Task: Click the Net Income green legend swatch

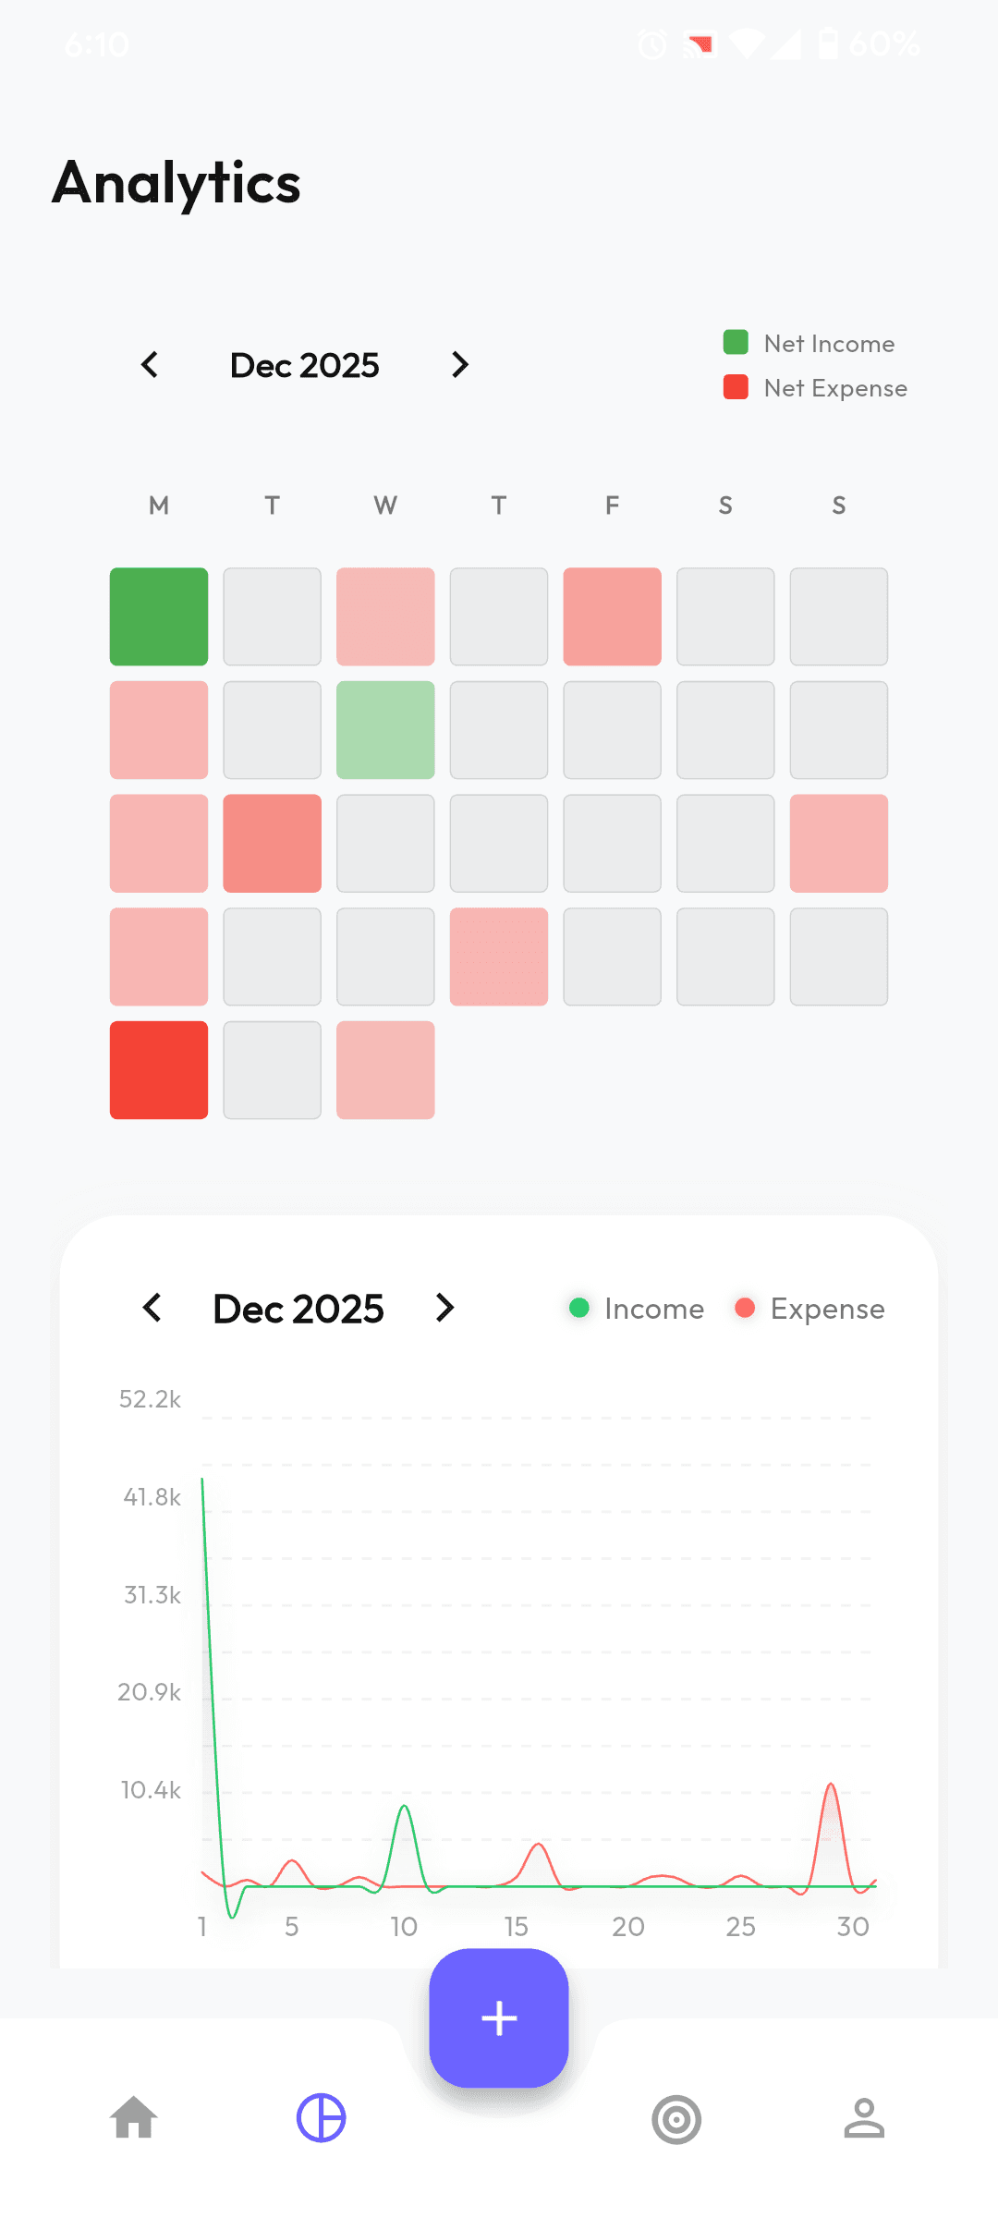Action: (x=736, y=343)
